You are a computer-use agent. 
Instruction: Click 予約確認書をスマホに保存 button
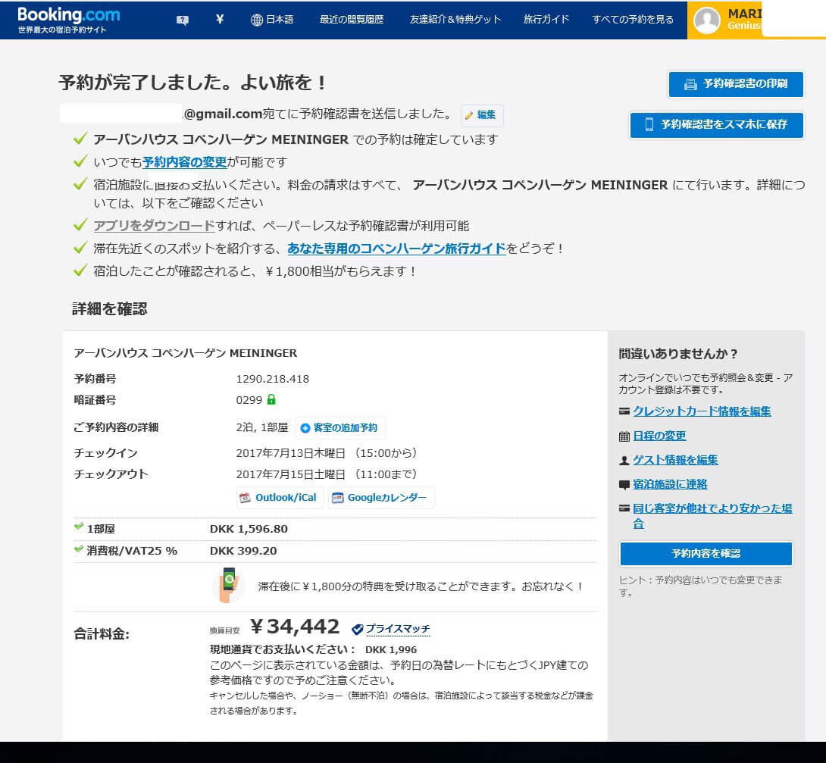pyautogui.click(x=716, y=125)
